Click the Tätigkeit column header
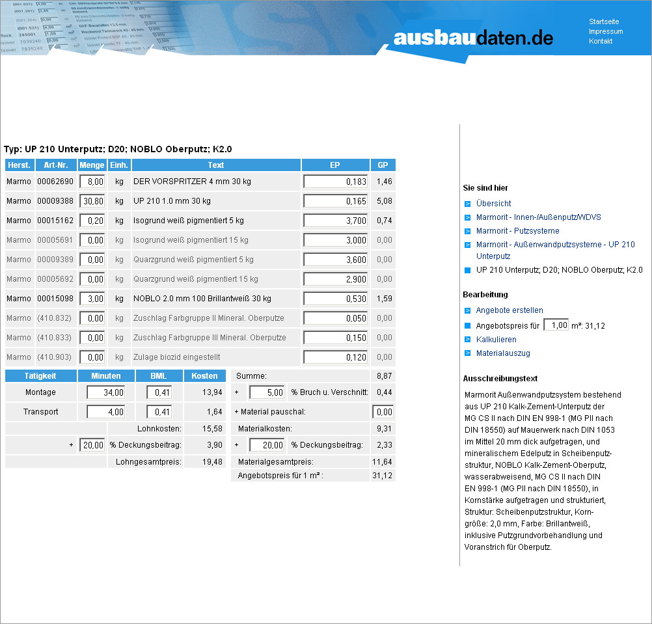The width and height of the screenshot is (652, 624). (x=41, y=376)
